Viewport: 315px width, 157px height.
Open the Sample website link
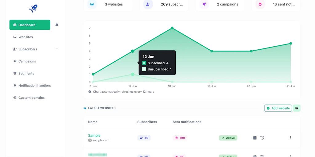click(x=94, y=136)
